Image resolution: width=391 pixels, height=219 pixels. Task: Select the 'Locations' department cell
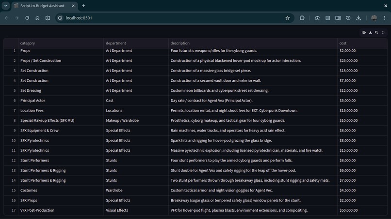click(136, 110)
